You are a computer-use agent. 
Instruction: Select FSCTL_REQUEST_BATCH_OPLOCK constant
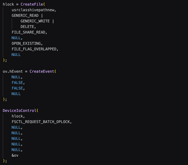coord(41,122)
